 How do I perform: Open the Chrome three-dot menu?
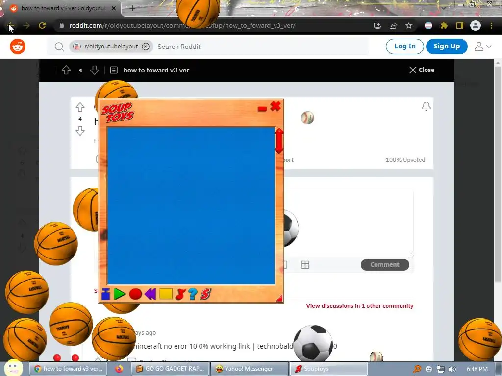pyautogui.click(x=491, y=25)
